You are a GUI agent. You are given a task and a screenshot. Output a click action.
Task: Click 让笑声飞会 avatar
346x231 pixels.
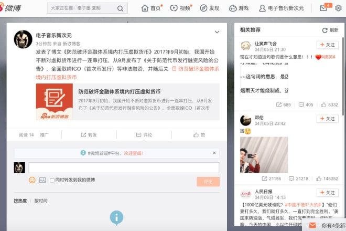coord(245,46)
